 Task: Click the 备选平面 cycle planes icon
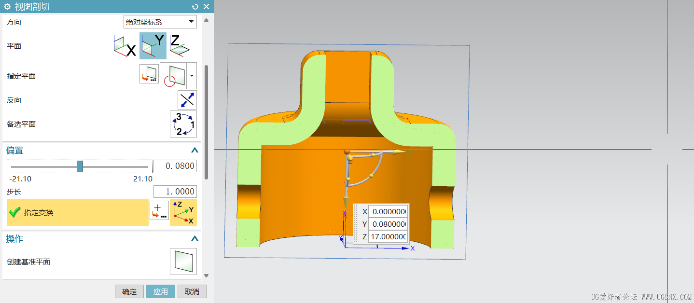(x=183, y=124)
